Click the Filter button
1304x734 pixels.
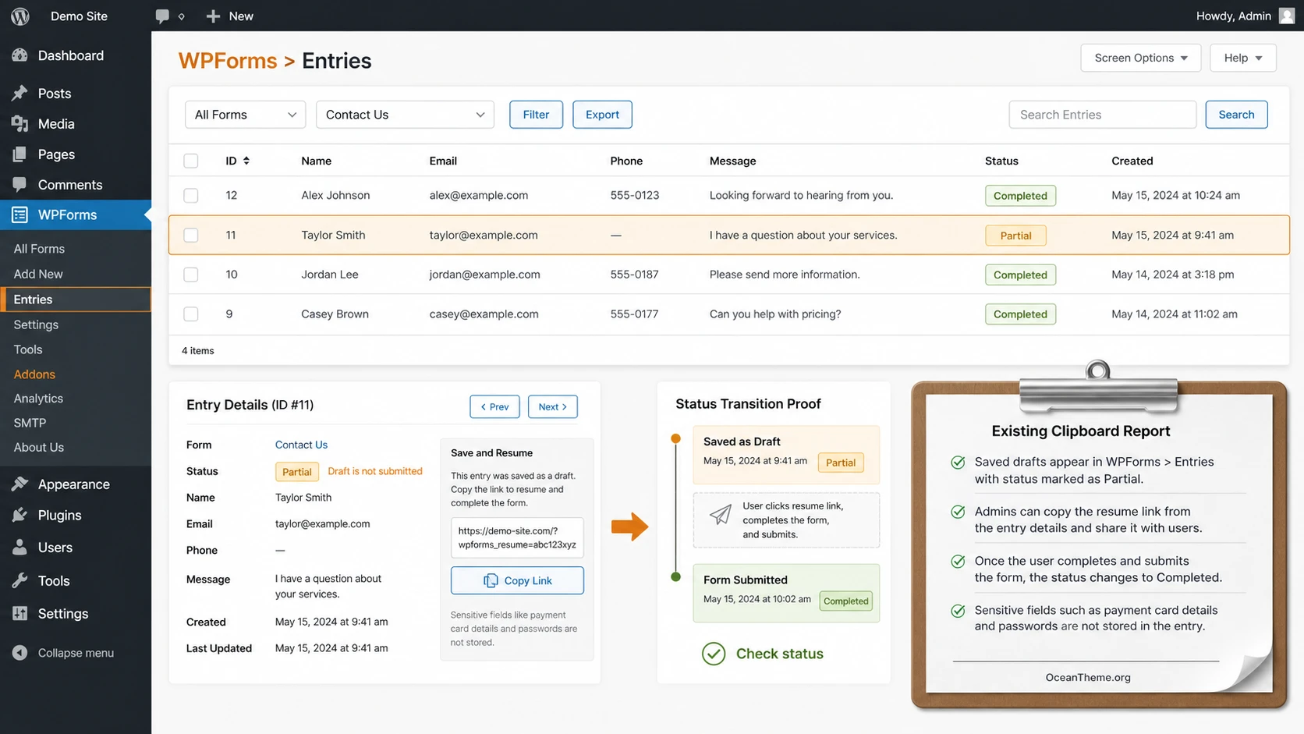pos(536,115)
